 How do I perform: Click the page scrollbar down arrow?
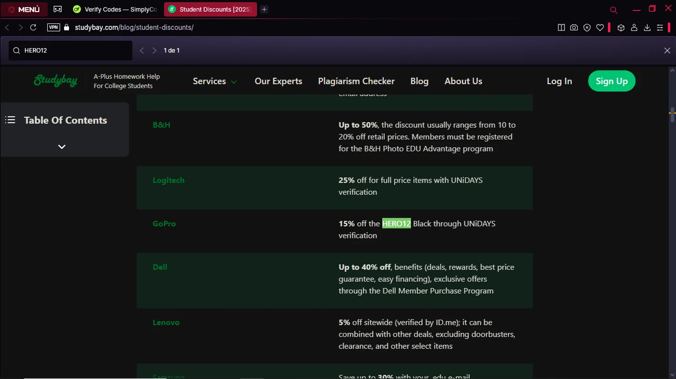click(672, 375)
